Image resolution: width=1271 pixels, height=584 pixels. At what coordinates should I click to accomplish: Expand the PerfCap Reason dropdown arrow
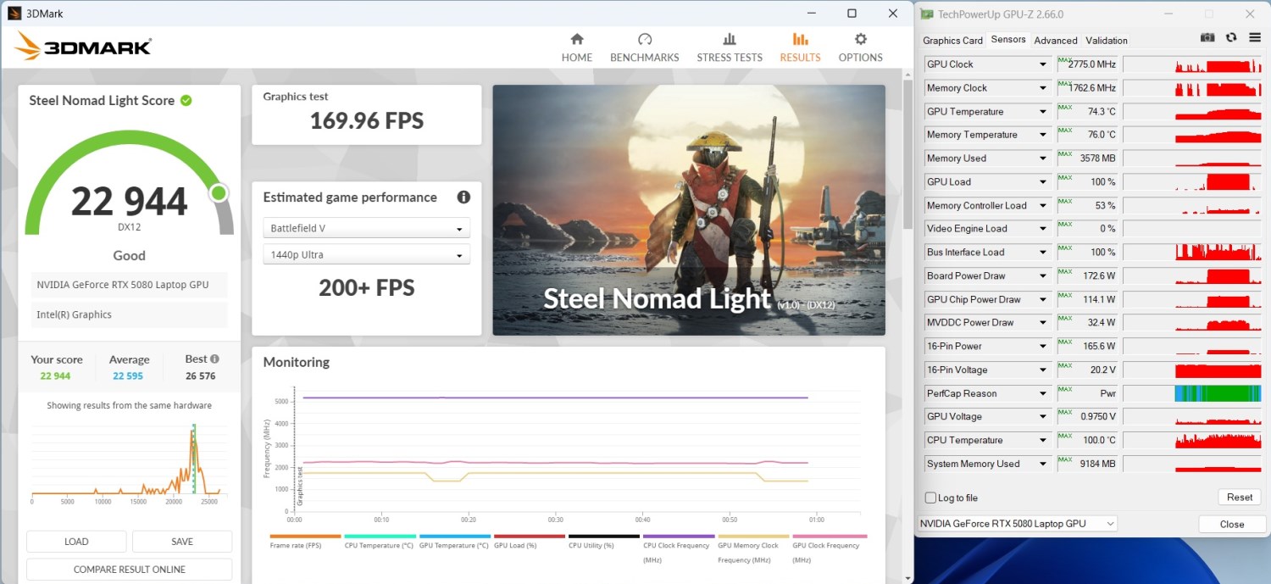tap(1043, 393)
